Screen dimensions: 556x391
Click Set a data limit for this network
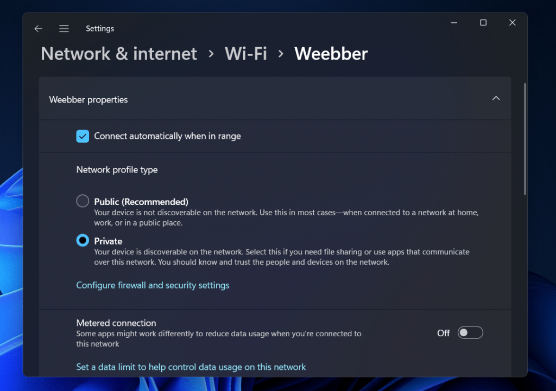tap(191, 367)
